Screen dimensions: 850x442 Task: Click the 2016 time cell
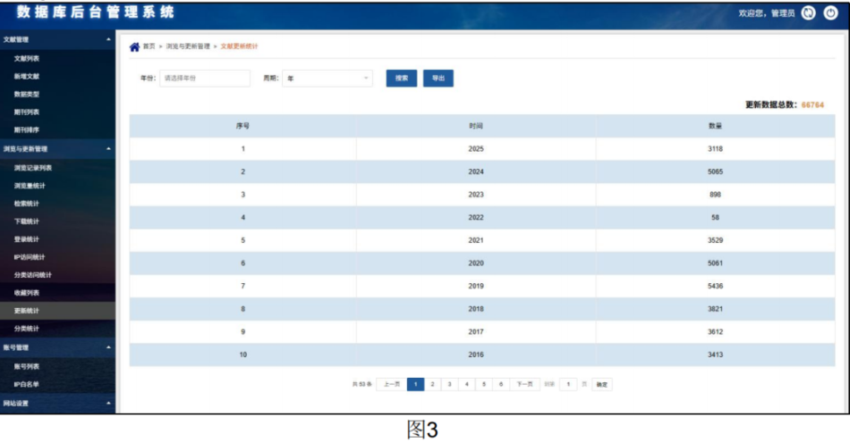pos(476,354)
